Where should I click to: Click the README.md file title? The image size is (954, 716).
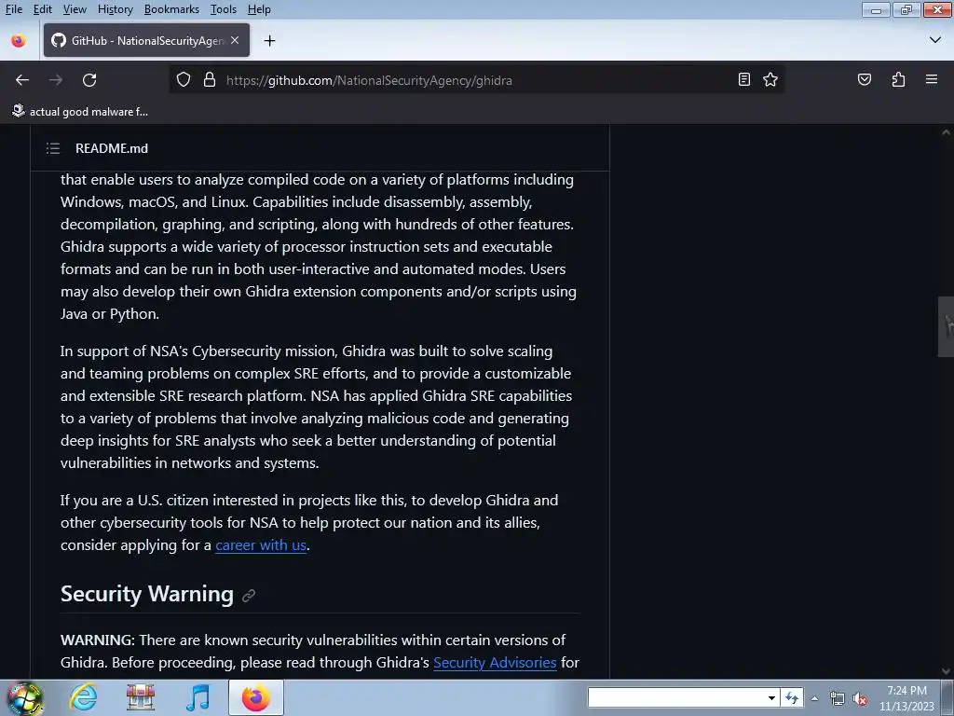pyautogui.click(x=112, y=148)
